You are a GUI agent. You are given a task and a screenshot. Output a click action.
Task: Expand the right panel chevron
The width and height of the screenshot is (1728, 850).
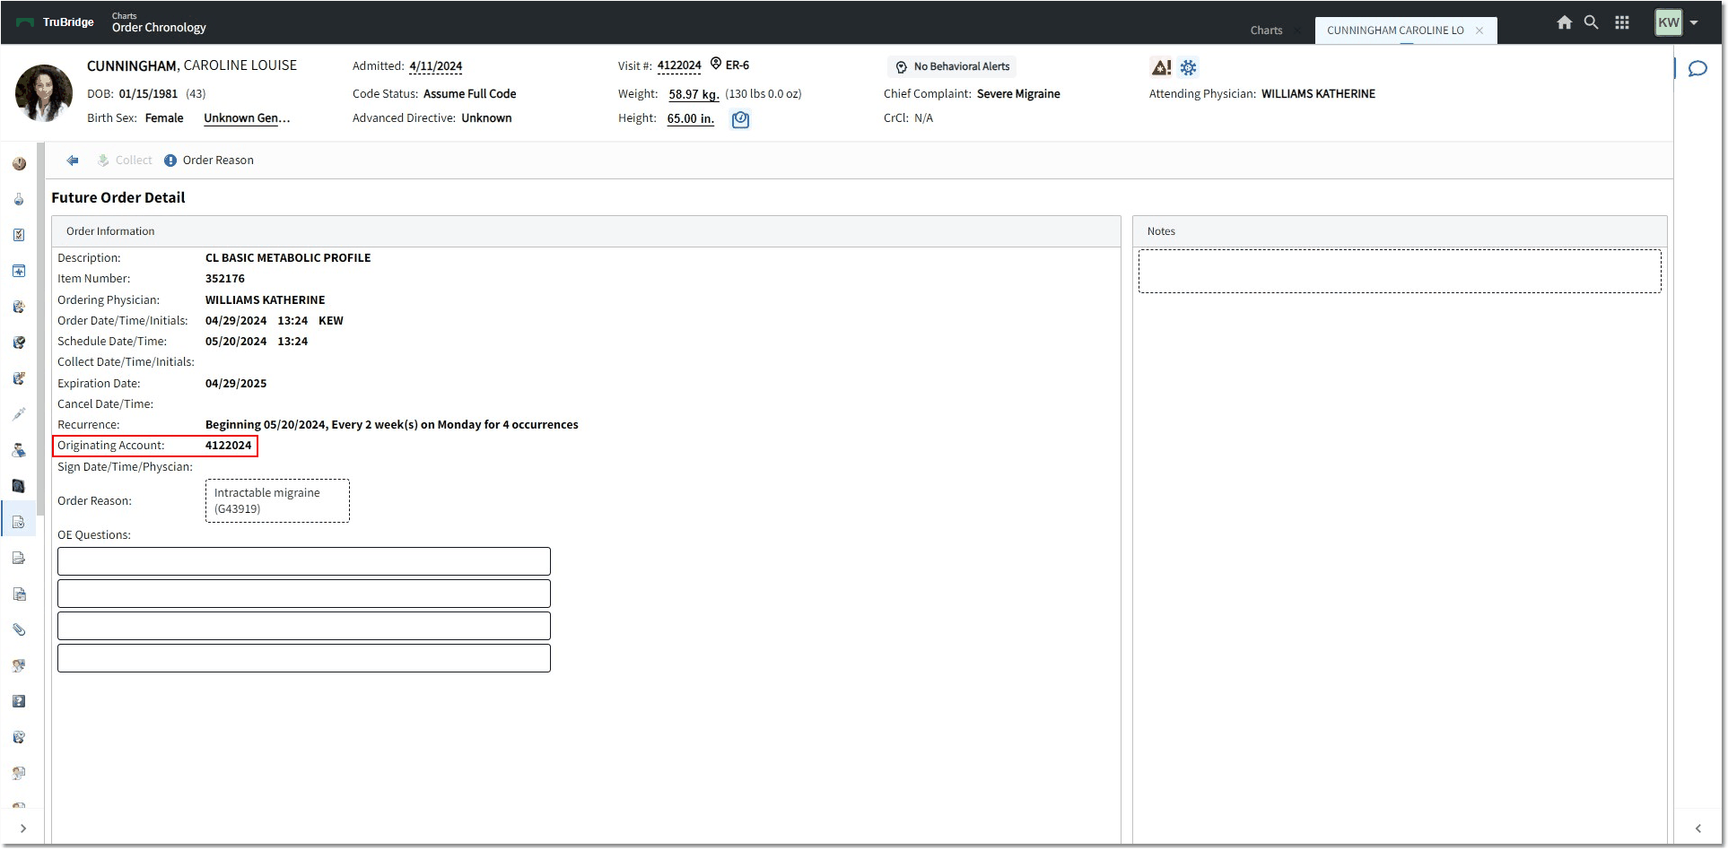point(1697,828)
